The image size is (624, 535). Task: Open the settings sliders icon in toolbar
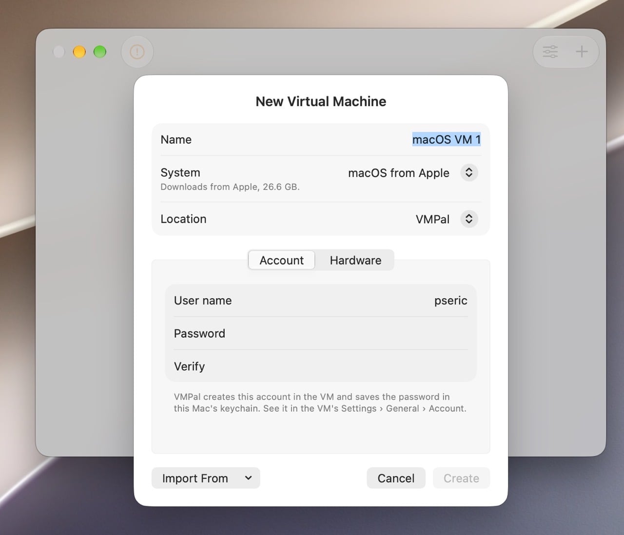coord(550,52)
